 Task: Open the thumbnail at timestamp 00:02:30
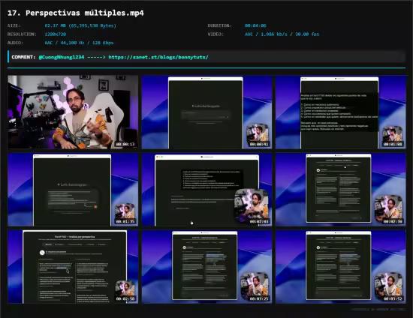[341, 190]
